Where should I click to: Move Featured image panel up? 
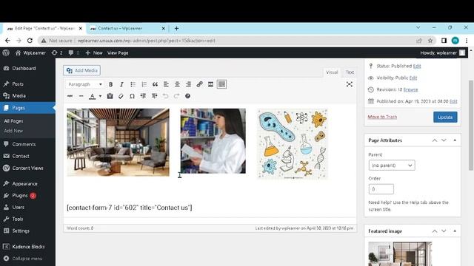pos(435,231)
